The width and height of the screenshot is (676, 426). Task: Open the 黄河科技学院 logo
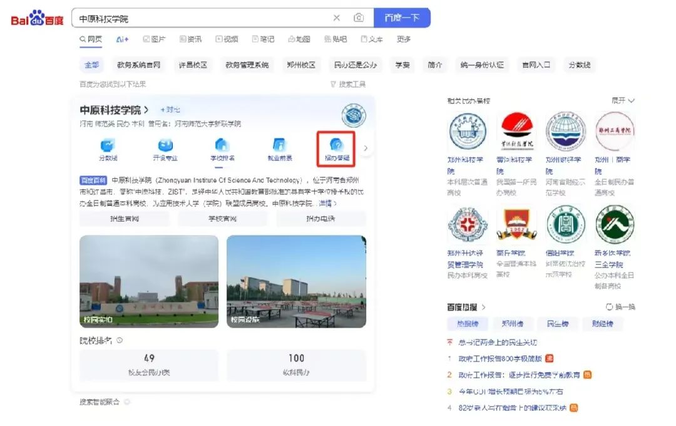click(x=516, y=131)
